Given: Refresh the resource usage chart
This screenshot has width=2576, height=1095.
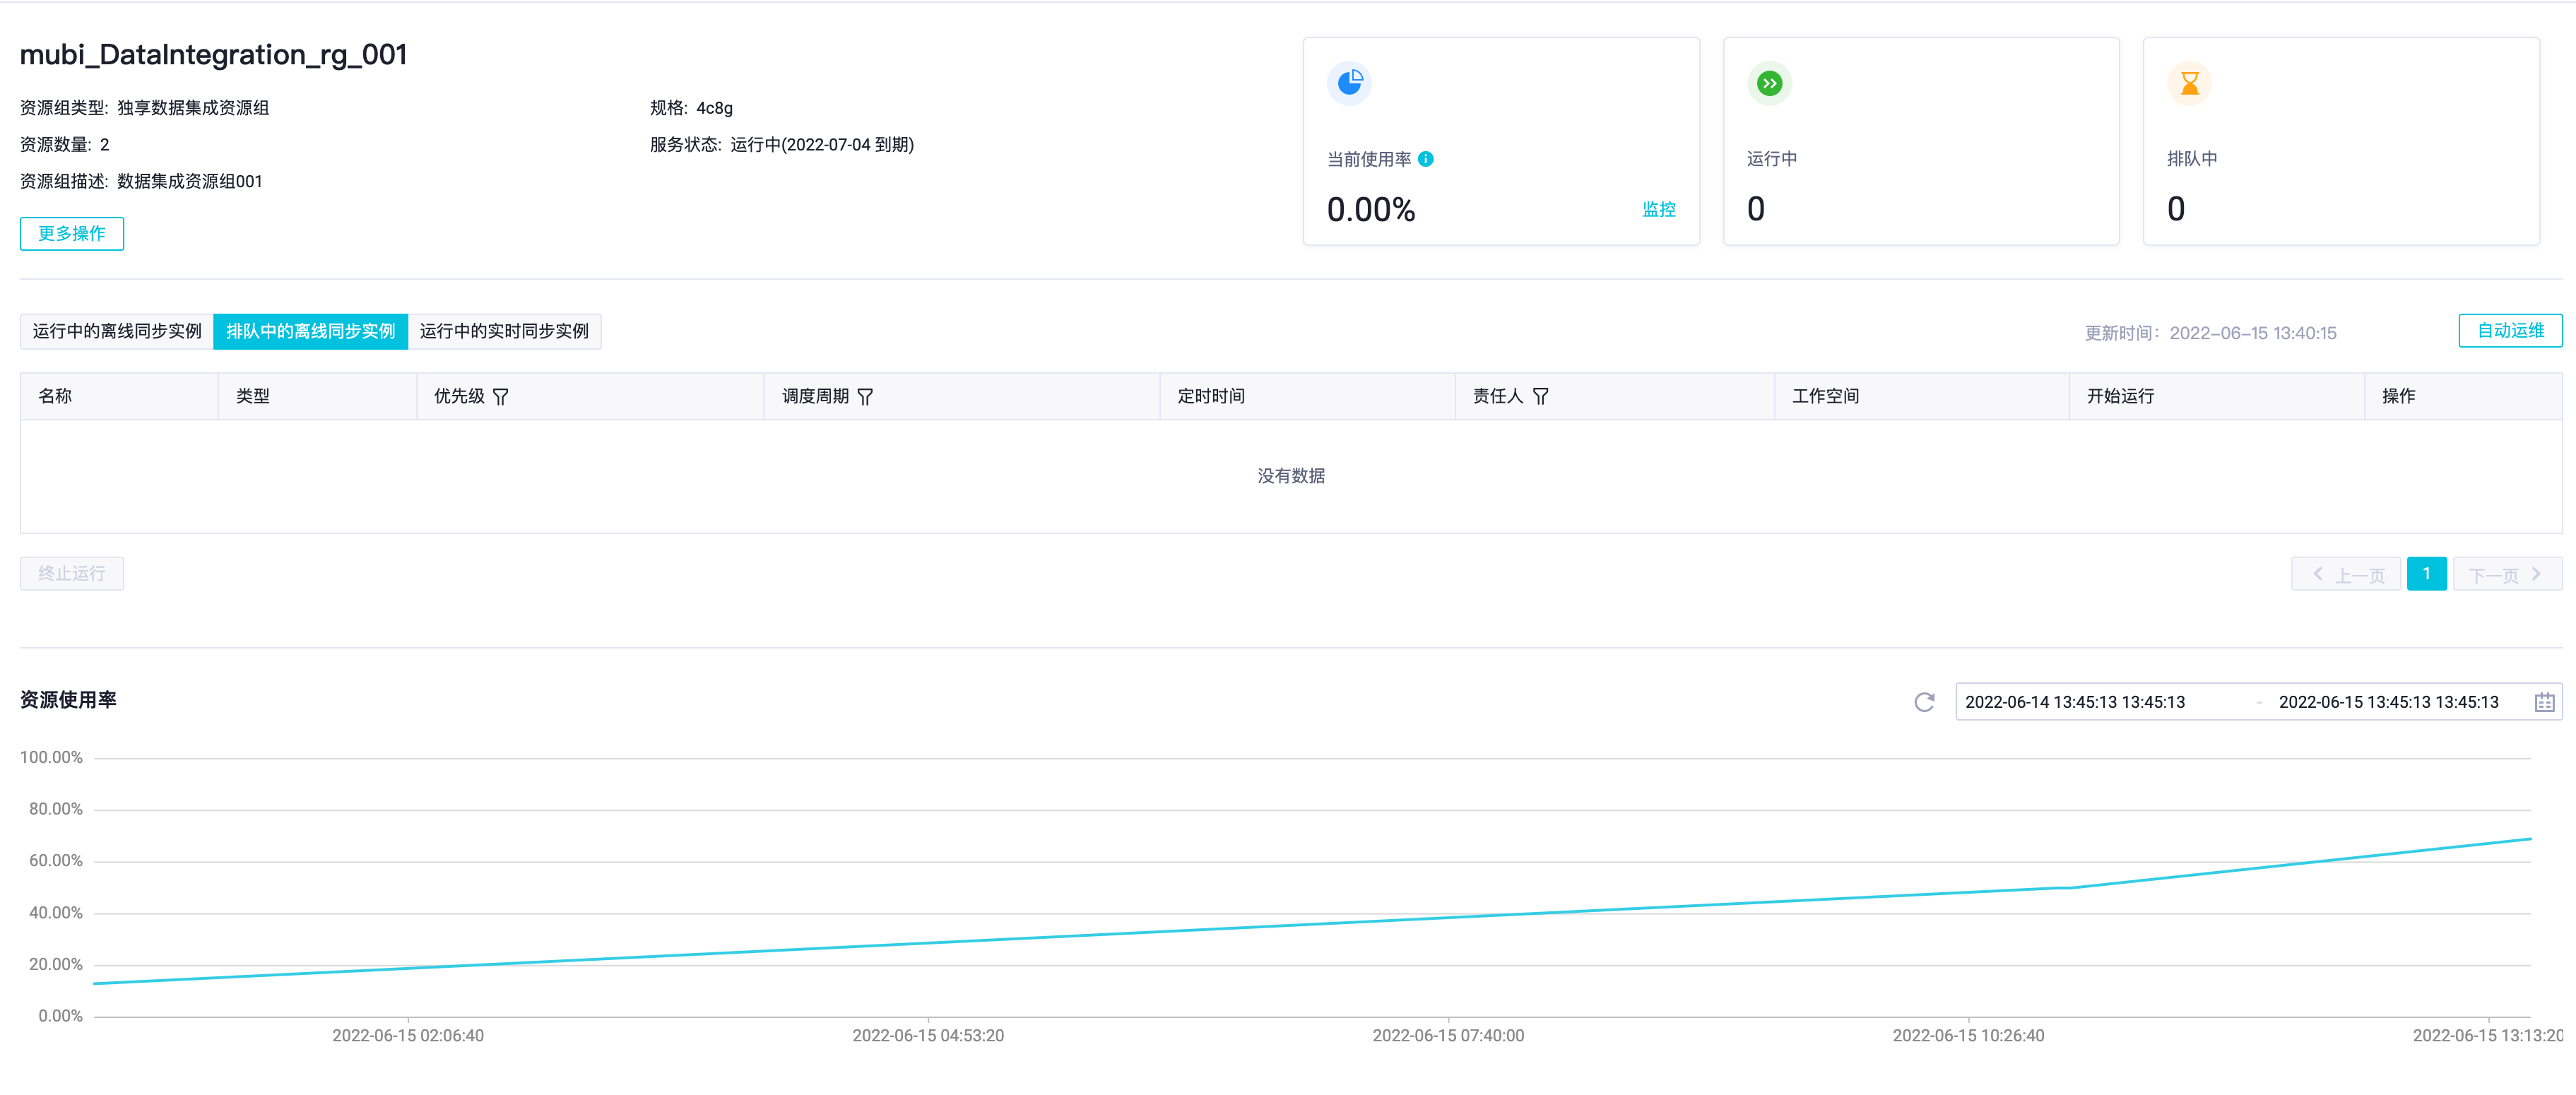Looking at the screenshot, I should [1924, 702].
